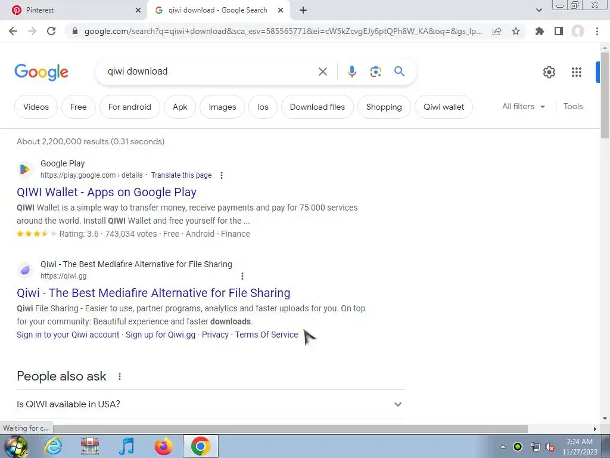Open options beside People also ask
This screenshot has width=610, height=458.
[119, 376]
